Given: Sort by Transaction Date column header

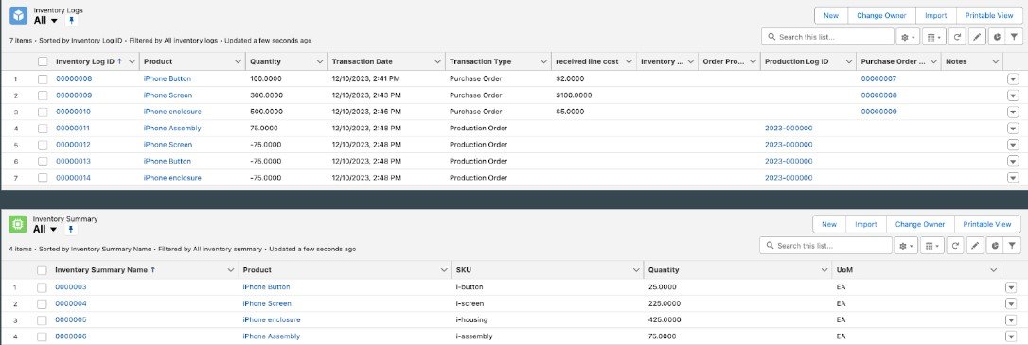Looking at the screenshot, I should click(x=362, y=61).
